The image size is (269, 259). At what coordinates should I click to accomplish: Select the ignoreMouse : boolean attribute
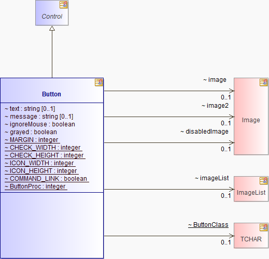pyautogui.click(x=40, y=124)
